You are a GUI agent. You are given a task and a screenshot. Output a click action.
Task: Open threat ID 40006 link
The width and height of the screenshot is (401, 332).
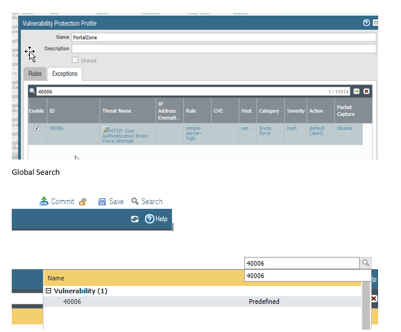click(56, 128)
